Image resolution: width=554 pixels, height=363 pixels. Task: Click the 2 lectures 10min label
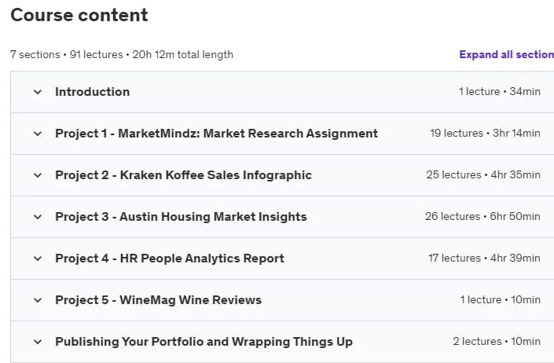[x=497, y=342]
